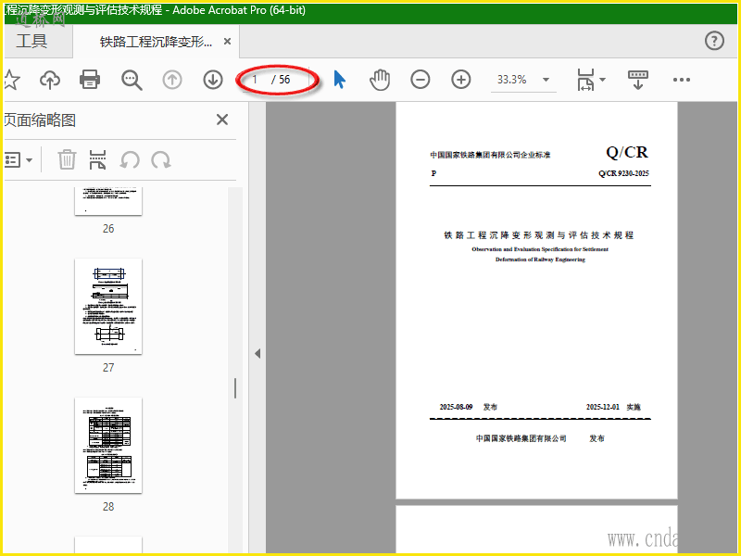The width and height of the screenshot is (741, 556).
Task: Click the thumbnail label 28
Action: pyautogui.click(x=108, y=506)
